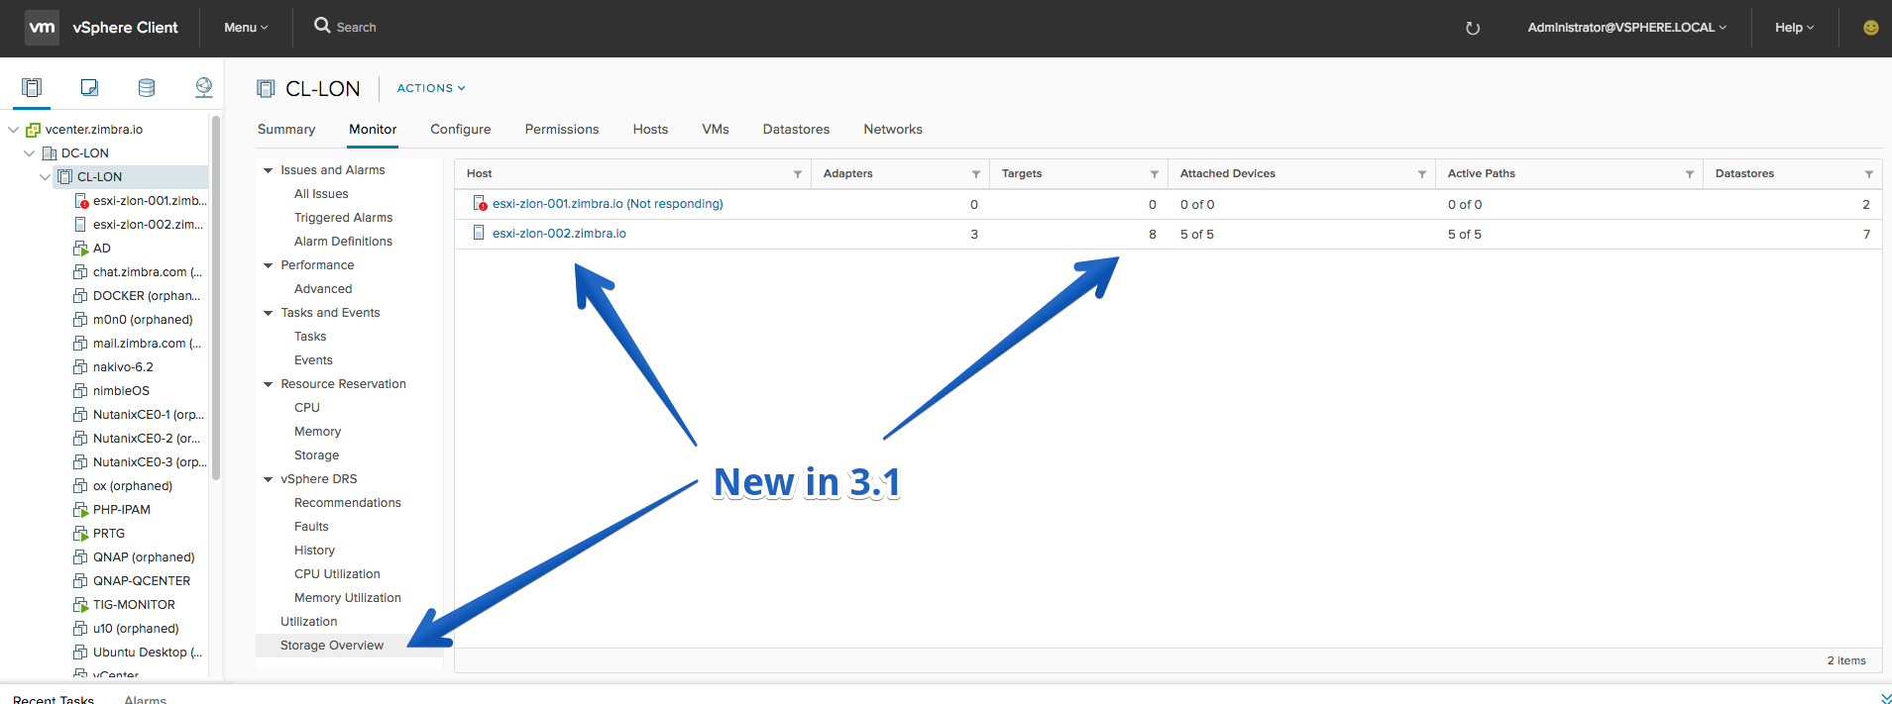Click the host error icon for esxi-zlon-001 row
The height and width of the screenshot is (704, 1892).
tap(480, 203)
